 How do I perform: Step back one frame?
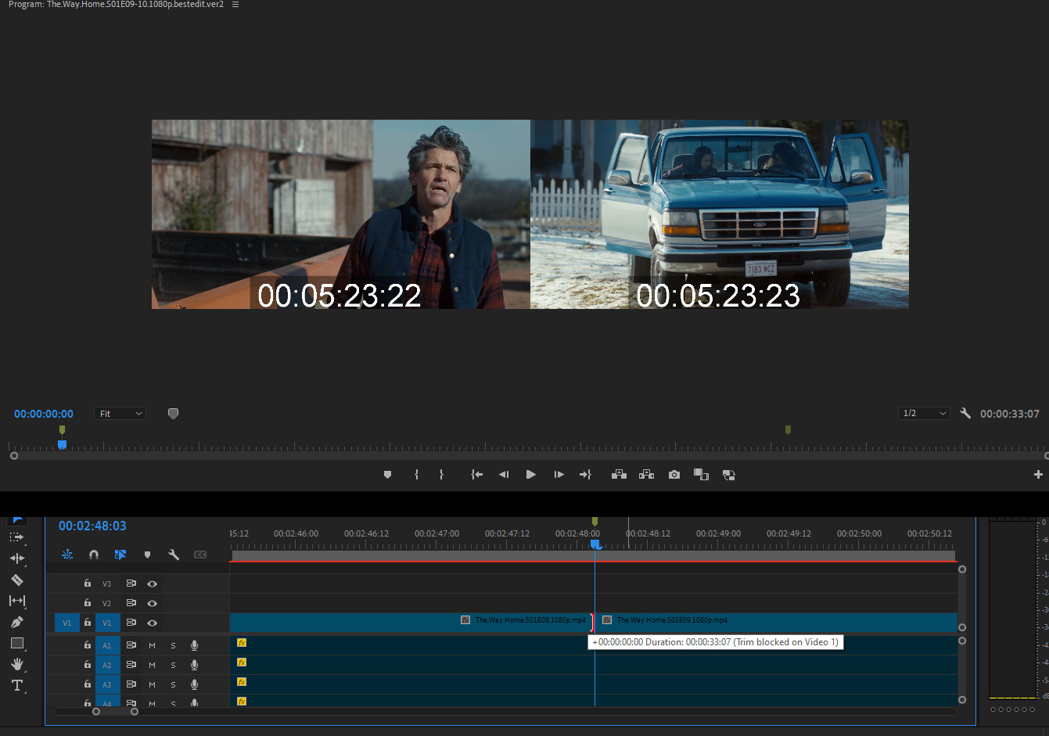(x=504, y=475)
